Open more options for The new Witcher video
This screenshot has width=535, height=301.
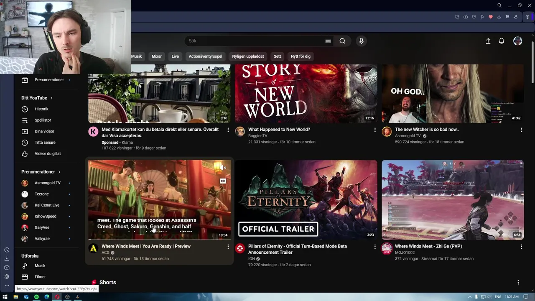521,130
